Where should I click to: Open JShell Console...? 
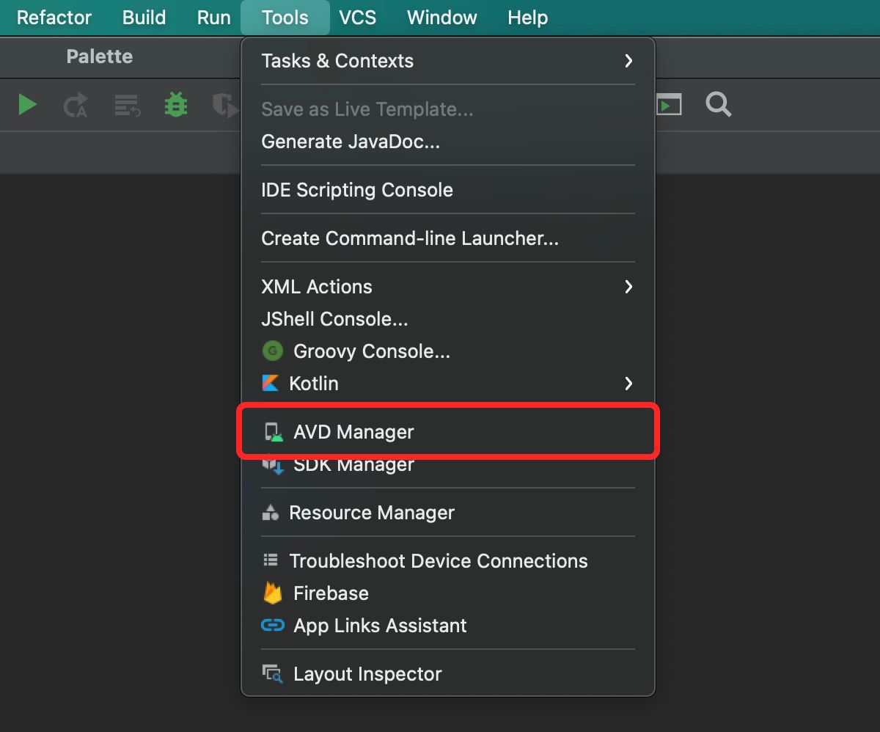click(448, 319)
